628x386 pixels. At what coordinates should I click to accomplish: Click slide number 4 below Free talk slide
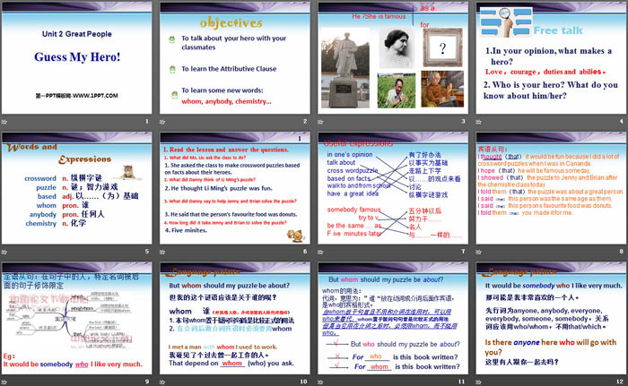621,121
